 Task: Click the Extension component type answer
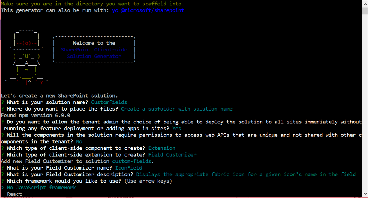pyautogui.click(x=162, y=148)
